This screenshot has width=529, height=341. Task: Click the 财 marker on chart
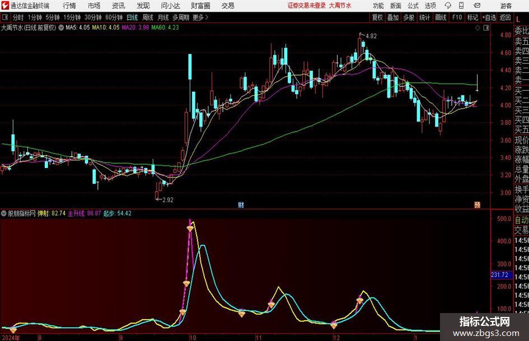pyautogui.click(x=241, y=204)
